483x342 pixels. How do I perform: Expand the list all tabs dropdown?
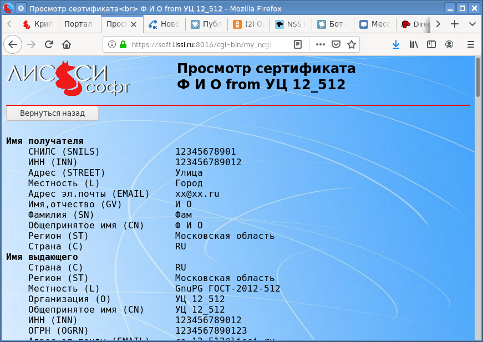[472, 24]
